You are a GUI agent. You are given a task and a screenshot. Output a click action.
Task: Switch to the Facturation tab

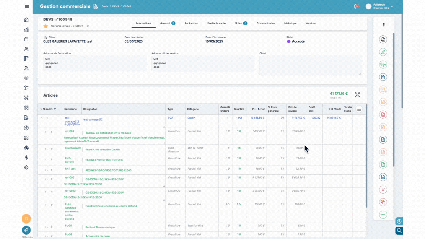click(191, 23)
